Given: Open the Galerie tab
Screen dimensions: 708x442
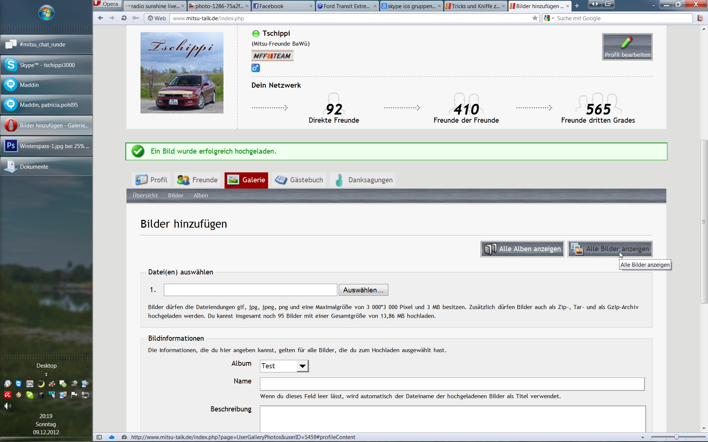Looking at the screenshot, I should pyautogui.click(x=246, y=180).
